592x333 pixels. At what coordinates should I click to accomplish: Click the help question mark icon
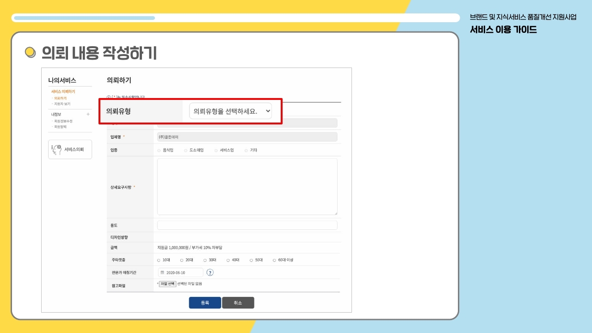pos(210,272)
